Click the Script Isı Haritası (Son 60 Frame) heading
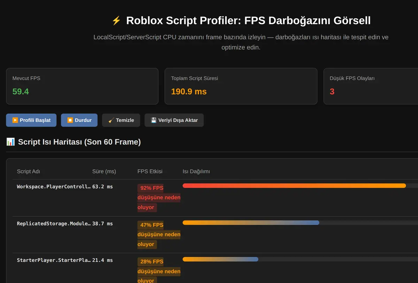Viewport: 418px width, 283px height. [x=79, y=142]
